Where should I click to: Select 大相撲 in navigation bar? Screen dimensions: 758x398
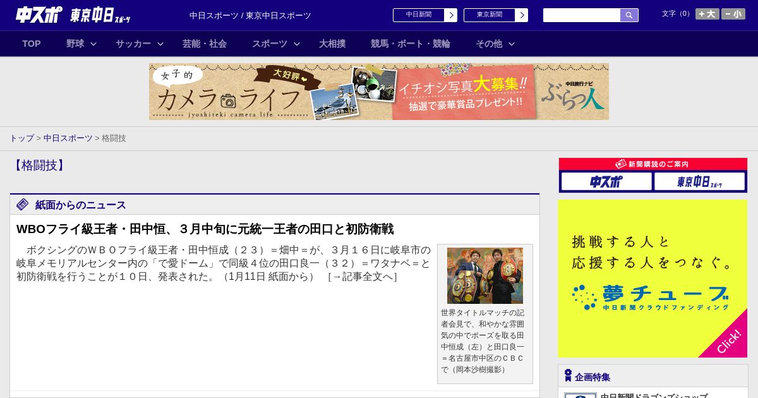coord(332,44)
